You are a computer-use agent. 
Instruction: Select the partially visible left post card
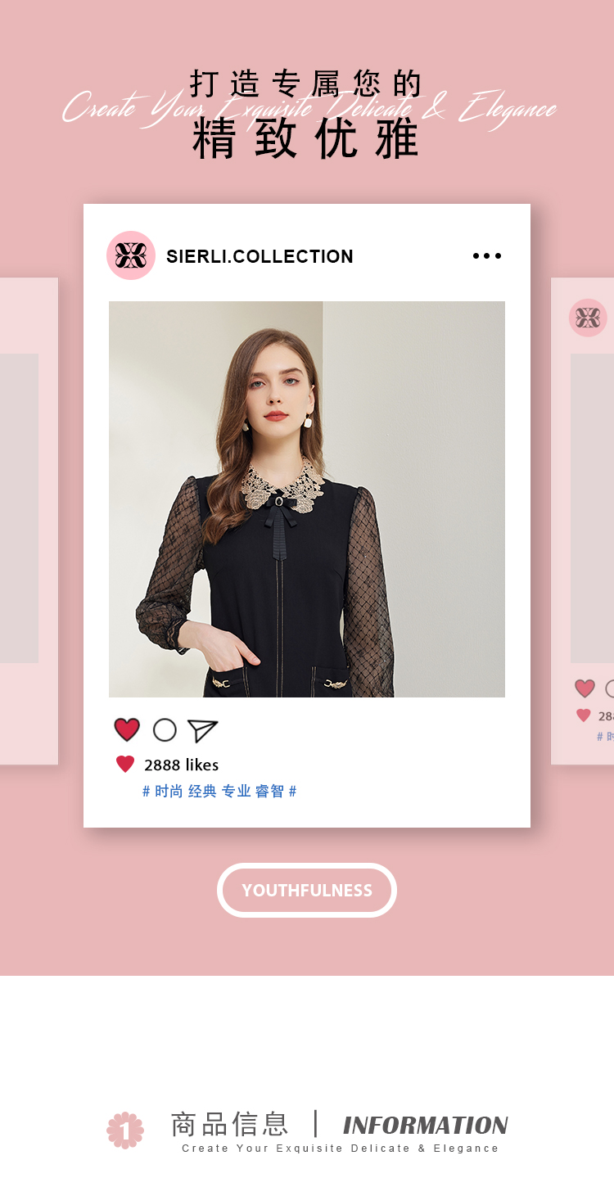29,521
